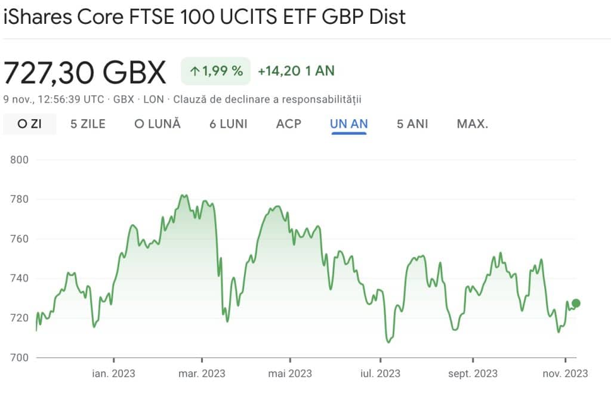This screenshot has height=393, width=611.
Task: Open the O LUNĂ chart period
Action: pyautogui.click(x=157, y=123)
